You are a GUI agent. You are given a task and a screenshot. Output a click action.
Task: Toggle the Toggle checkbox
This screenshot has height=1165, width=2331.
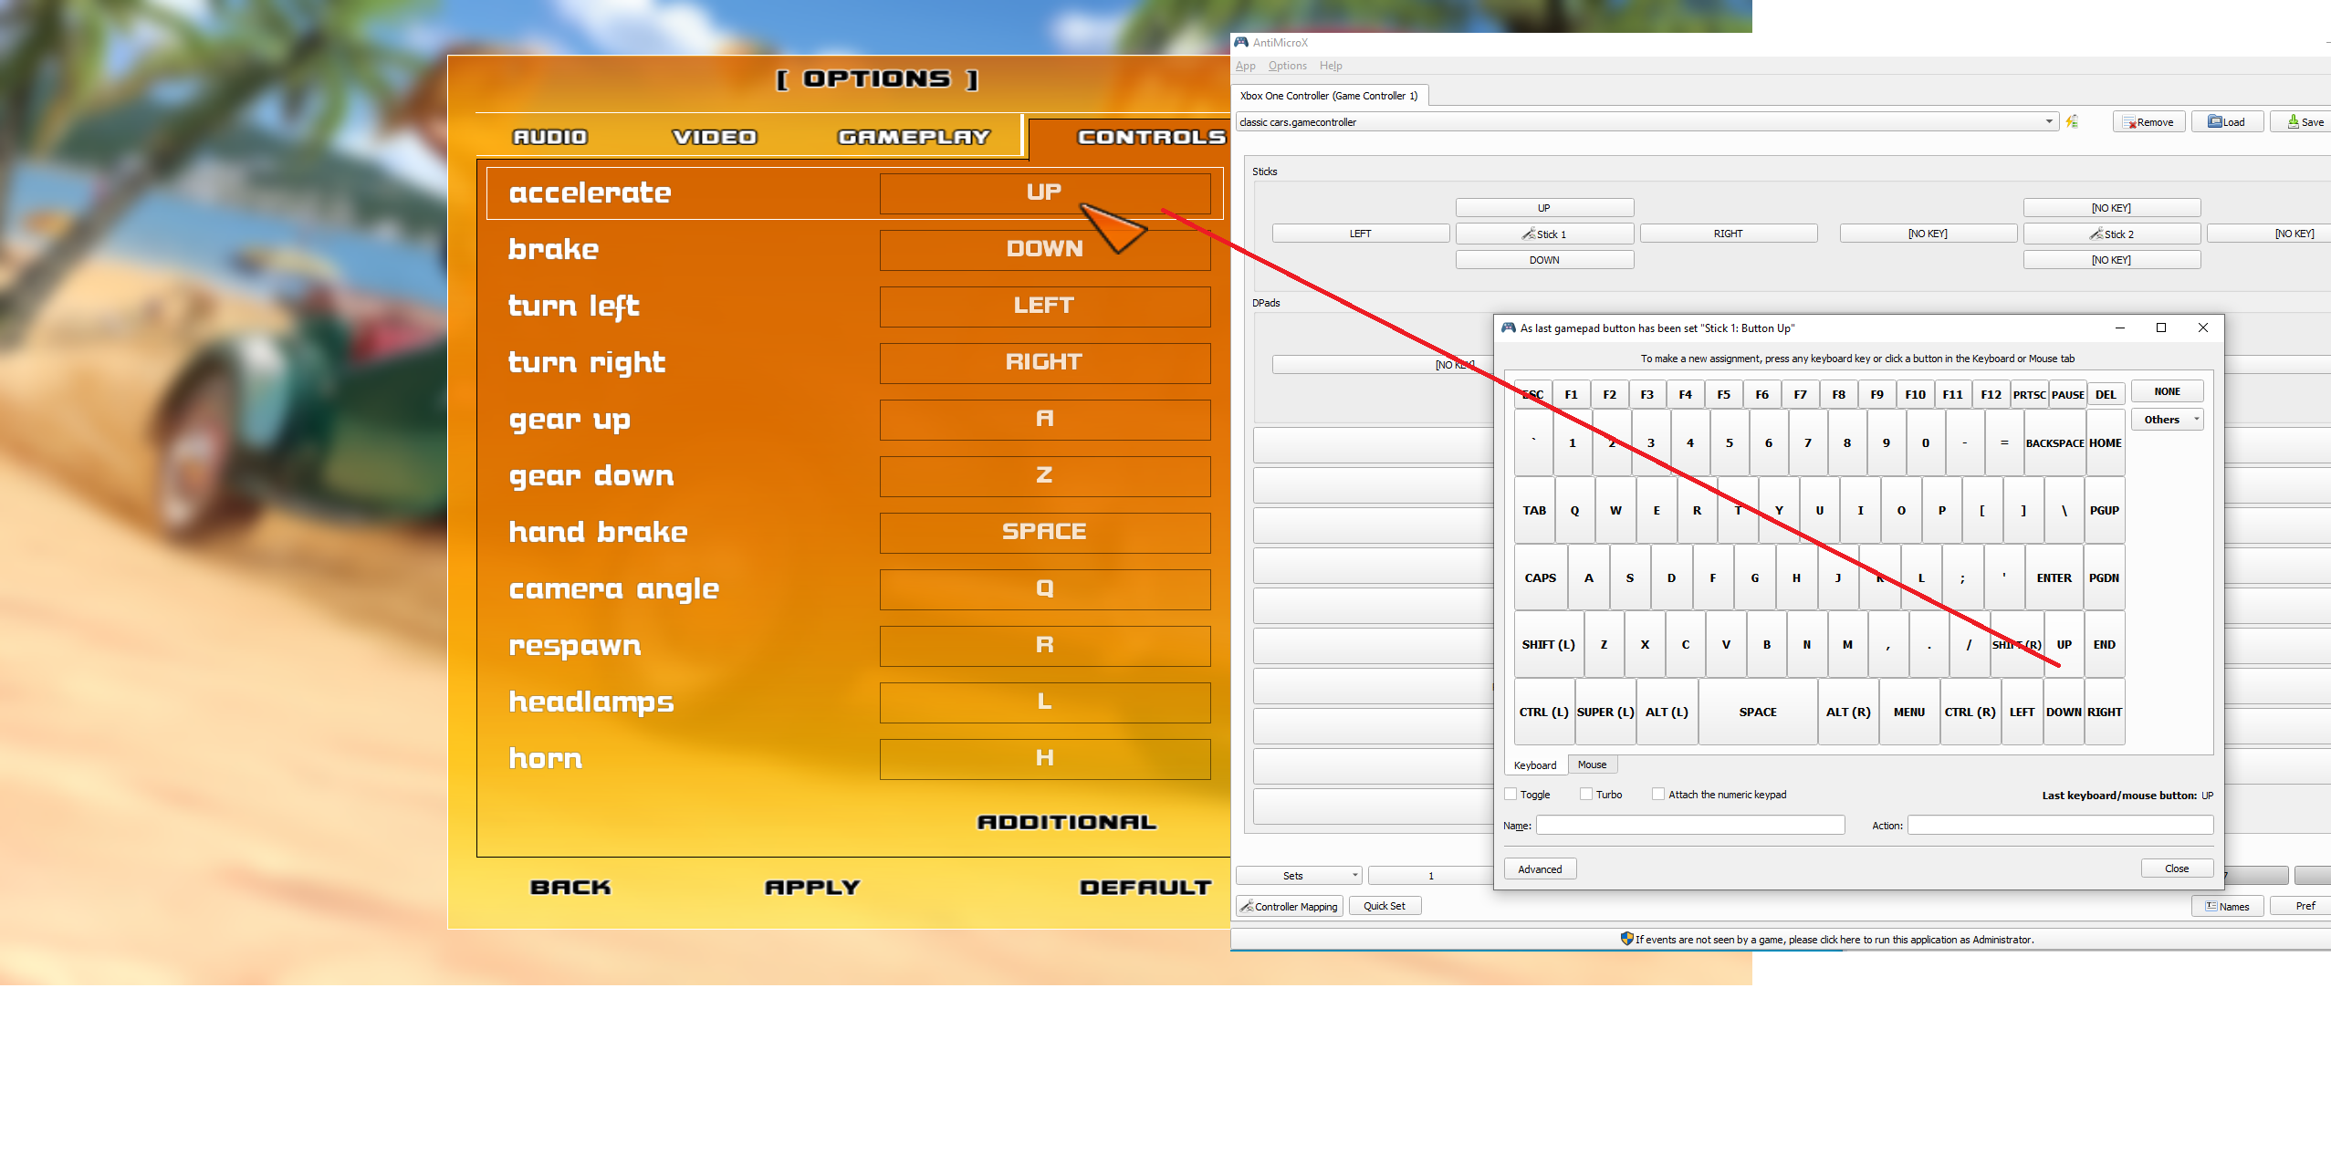[1510, 795]
